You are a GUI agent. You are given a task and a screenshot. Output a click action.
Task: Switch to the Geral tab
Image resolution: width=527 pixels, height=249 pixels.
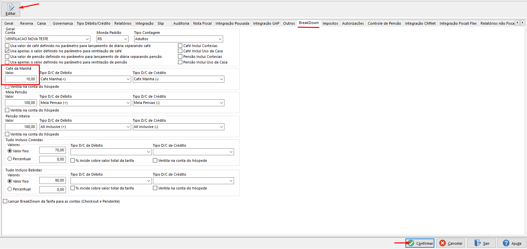(9, 23)
